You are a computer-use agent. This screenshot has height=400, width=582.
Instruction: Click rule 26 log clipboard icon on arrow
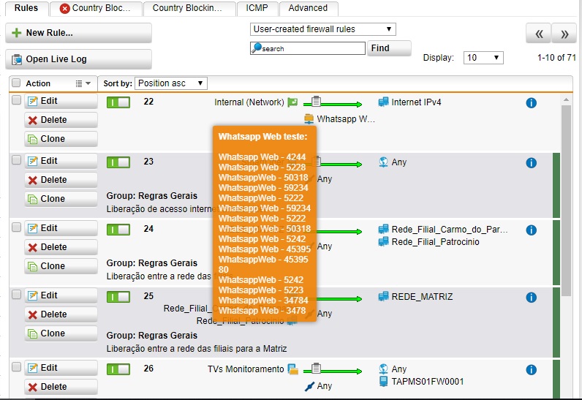[x=317, y=368]
